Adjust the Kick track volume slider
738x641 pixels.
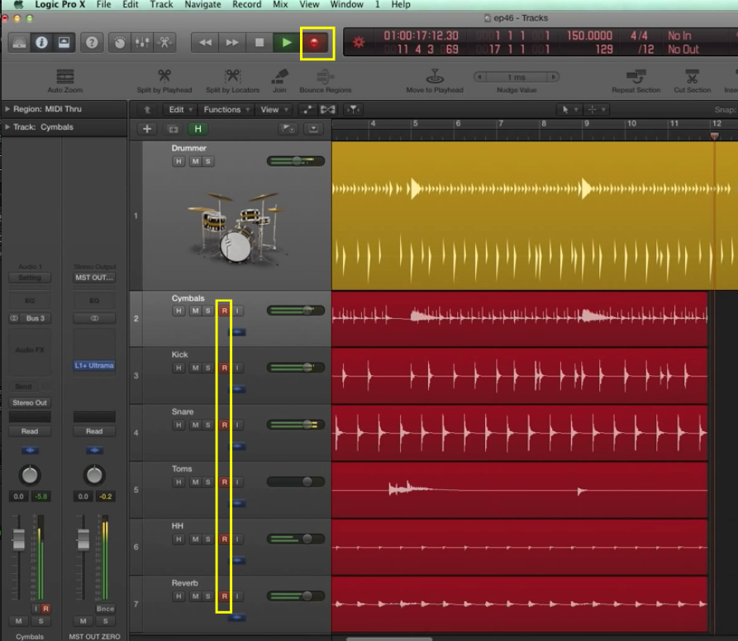pyautogui.click(x=296, y=368)
